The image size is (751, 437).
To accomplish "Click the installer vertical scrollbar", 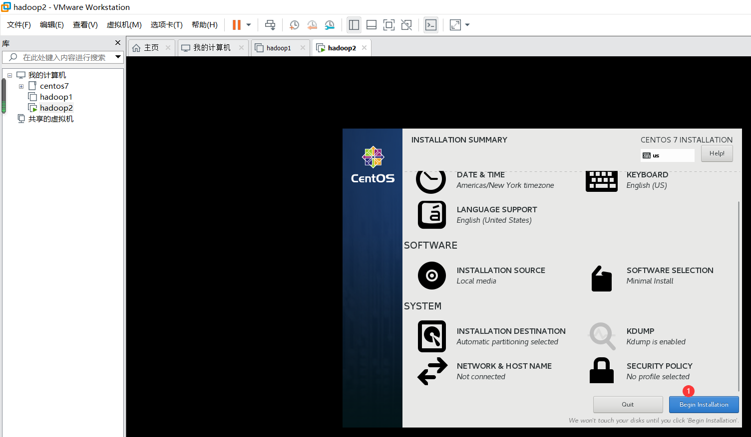I will (x=739, y=296).
